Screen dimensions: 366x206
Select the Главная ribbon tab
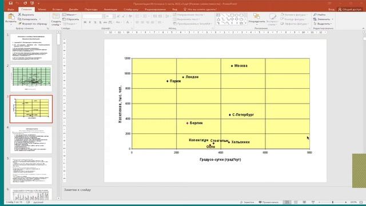point(26,10)
